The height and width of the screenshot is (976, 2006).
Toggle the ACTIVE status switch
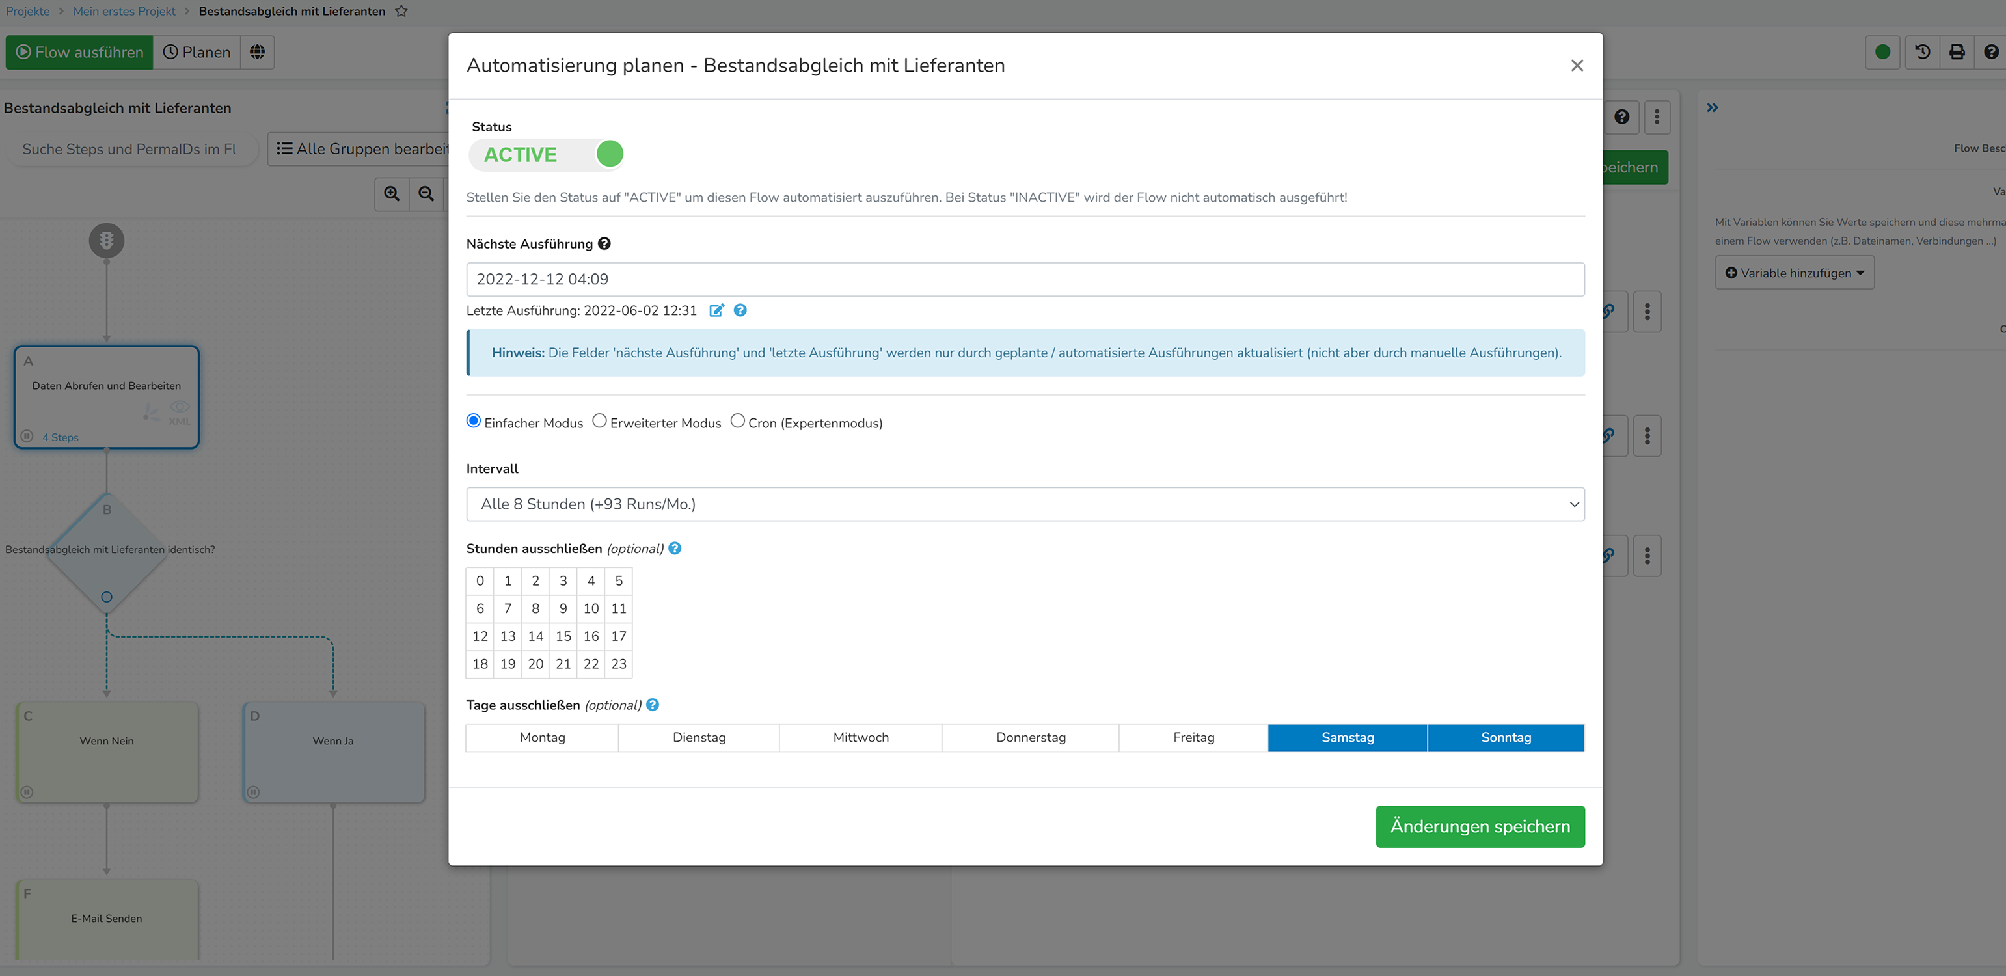coord(547,154)
